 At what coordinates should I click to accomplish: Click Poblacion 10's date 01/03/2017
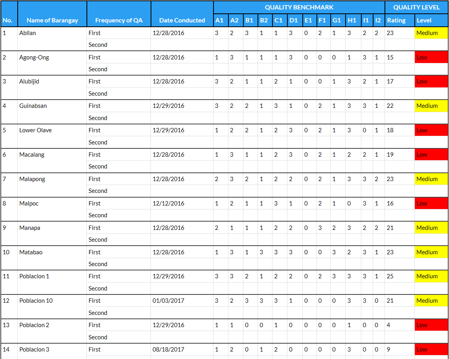(x=168, y=301)
